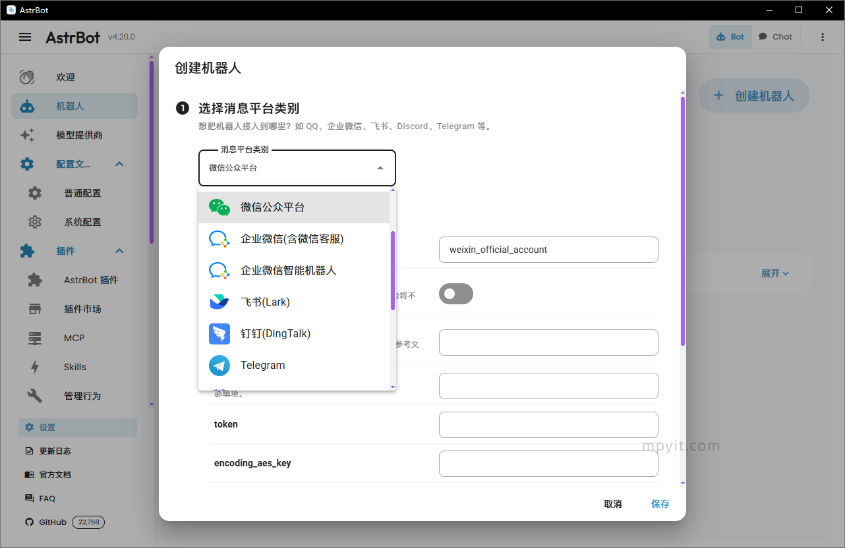Click the 模型提供商 sparkle icon
Image resolution: width=845 pixels, height=548 pixels.
coord(27,135)
